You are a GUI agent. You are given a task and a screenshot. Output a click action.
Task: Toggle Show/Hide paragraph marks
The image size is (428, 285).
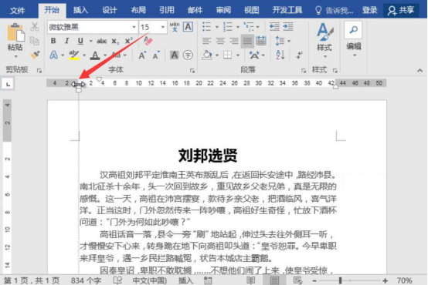click(299, 55)
